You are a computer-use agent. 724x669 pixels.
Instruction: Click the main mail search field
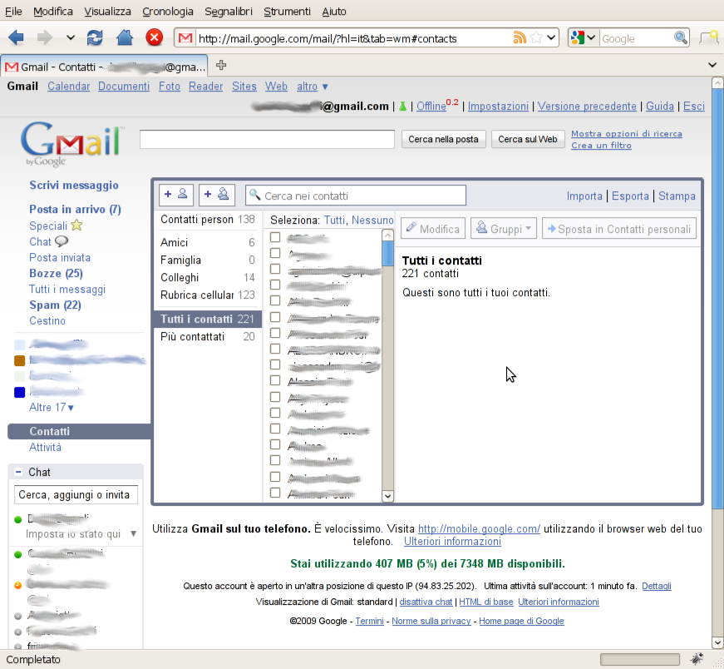click(x=267, y=139)
